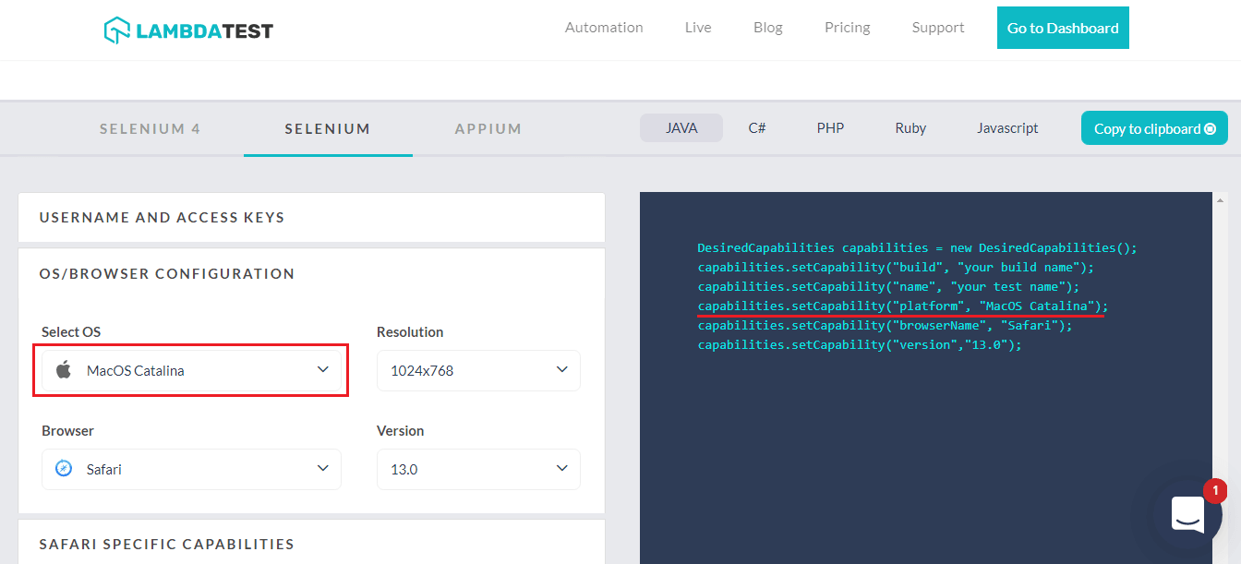Click the Apple icon in Select OS
Viewport: 1241px width, 564px height.
point(64,370)
